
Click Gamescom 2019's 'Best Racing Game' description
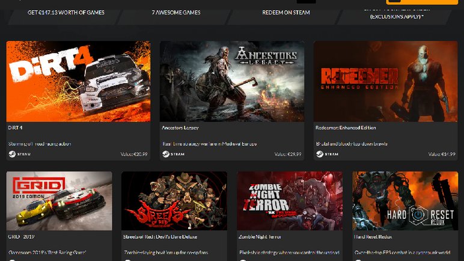(x=47, y=253)
